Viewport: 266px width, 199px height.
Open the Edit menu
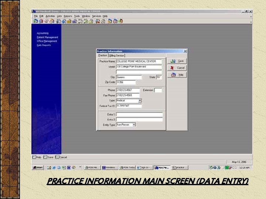point(41,16)
